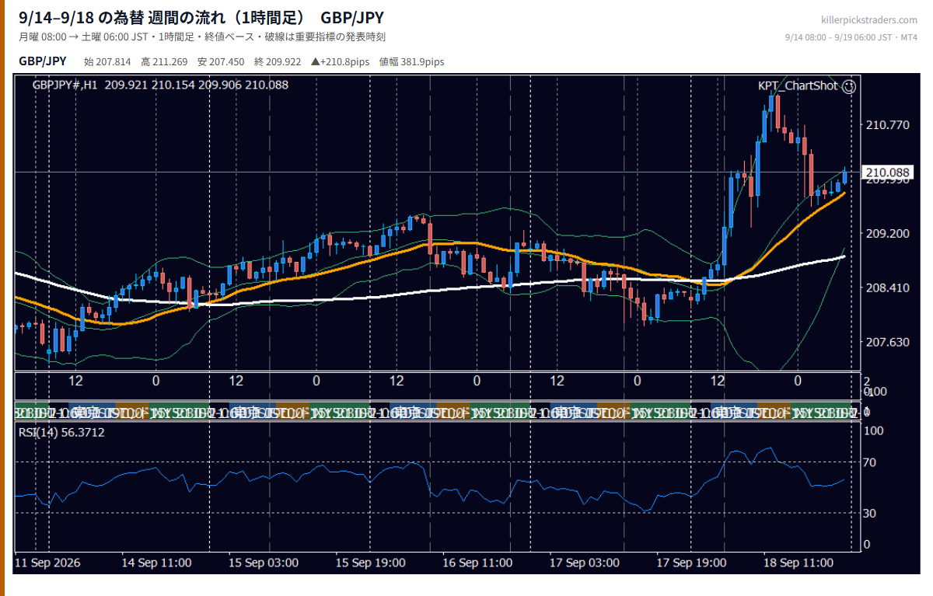
Task: Click the 11 Sep 2026 date label
Action: pyautogui.click(x=48, y=562)
